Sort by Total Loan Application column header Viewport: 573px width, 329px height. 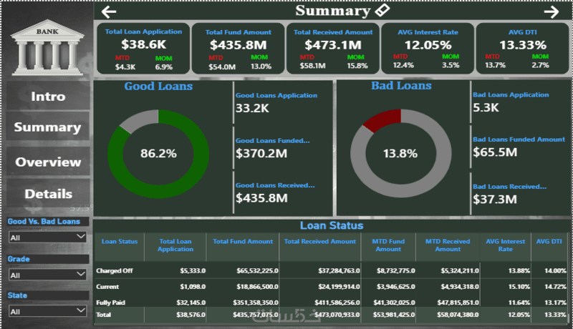tap(175, 245)
